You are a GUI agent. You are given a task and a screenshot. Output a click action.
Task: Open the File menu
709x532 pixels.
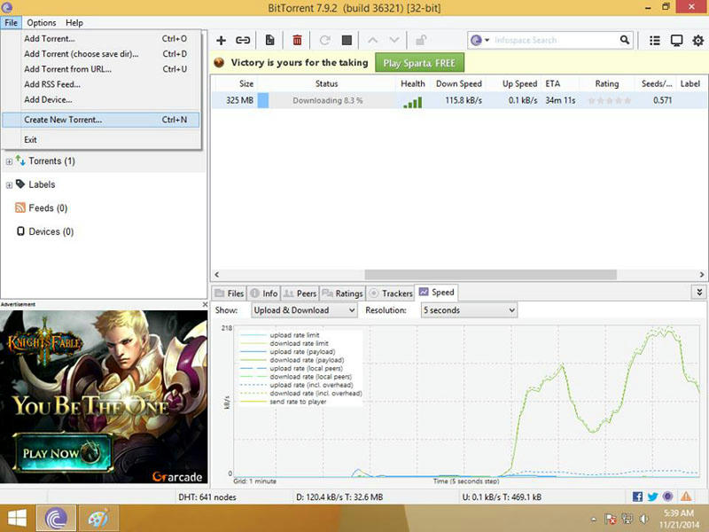coord(12,23)
